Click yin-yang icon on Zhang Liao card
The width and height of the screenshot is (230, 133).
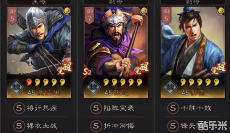(144, 11)
